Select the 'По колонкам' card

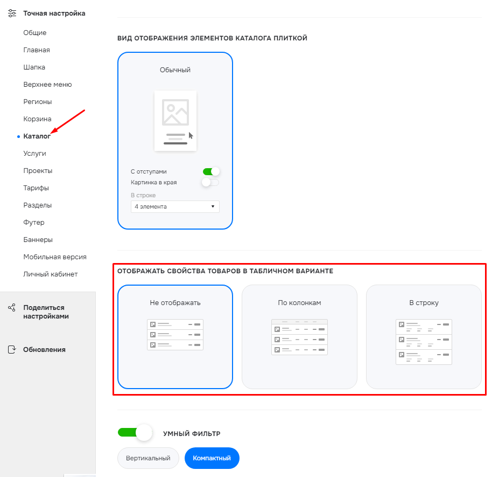click(x=299, y=337)
